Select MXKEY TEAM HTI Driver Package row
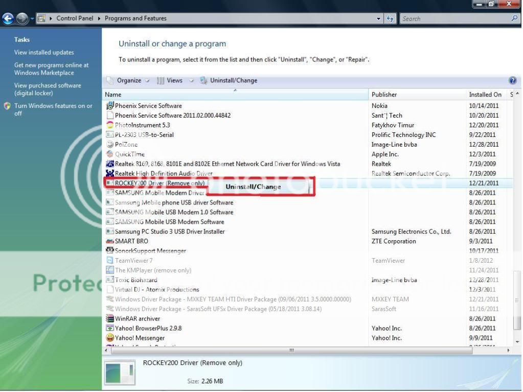Viewport: 523px width, 392px height. pos(309,299)
